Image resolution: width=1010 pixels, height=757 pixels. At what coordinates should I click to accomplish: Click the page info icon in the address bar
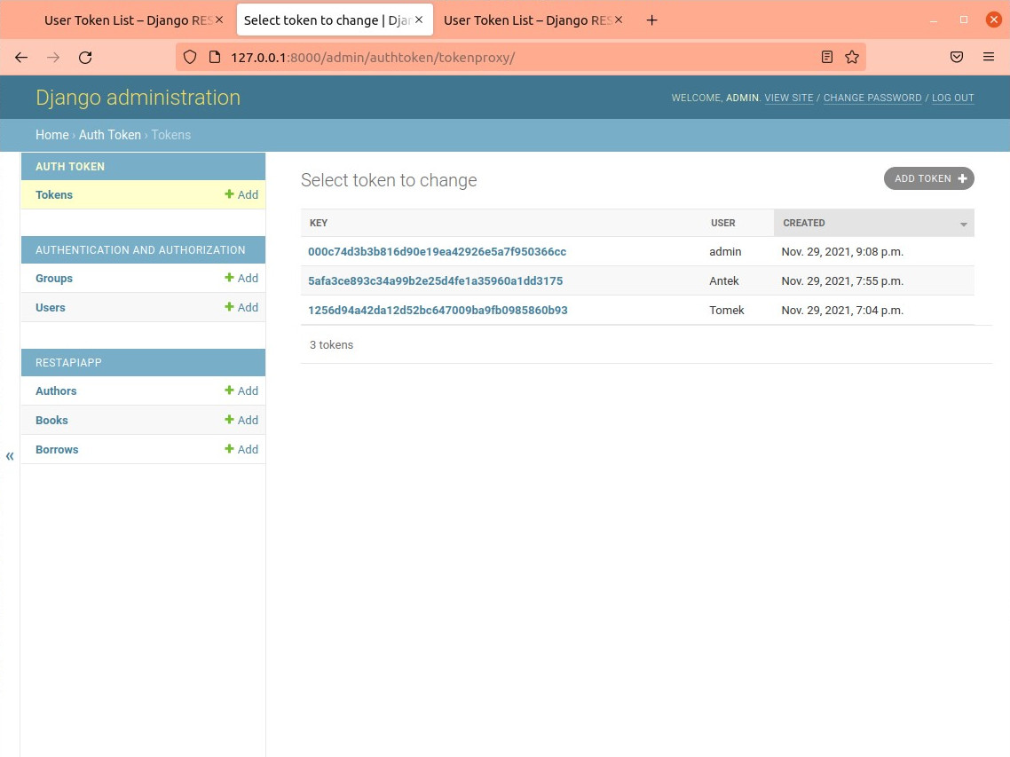pyautogui.click(x=215, y=58)
